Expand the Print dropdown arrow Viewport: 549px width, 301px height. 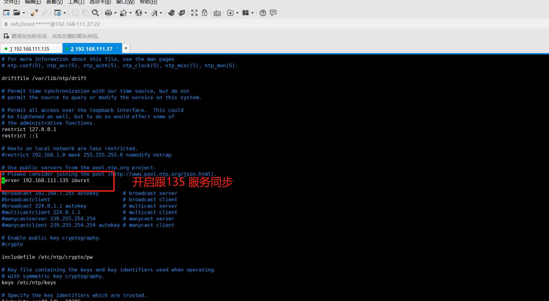pos(115,13)
